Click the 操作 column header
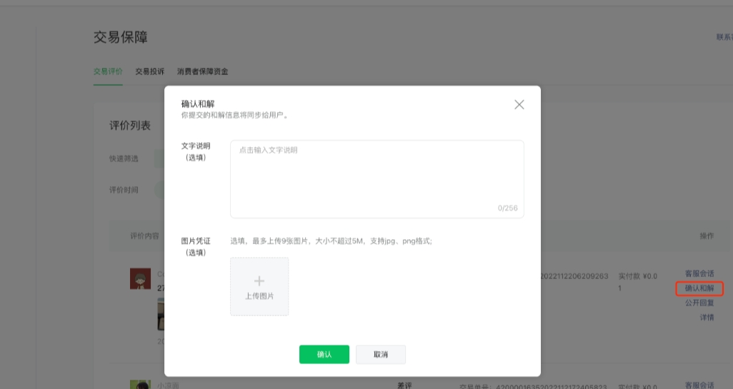733x389 pixels. 707,236
